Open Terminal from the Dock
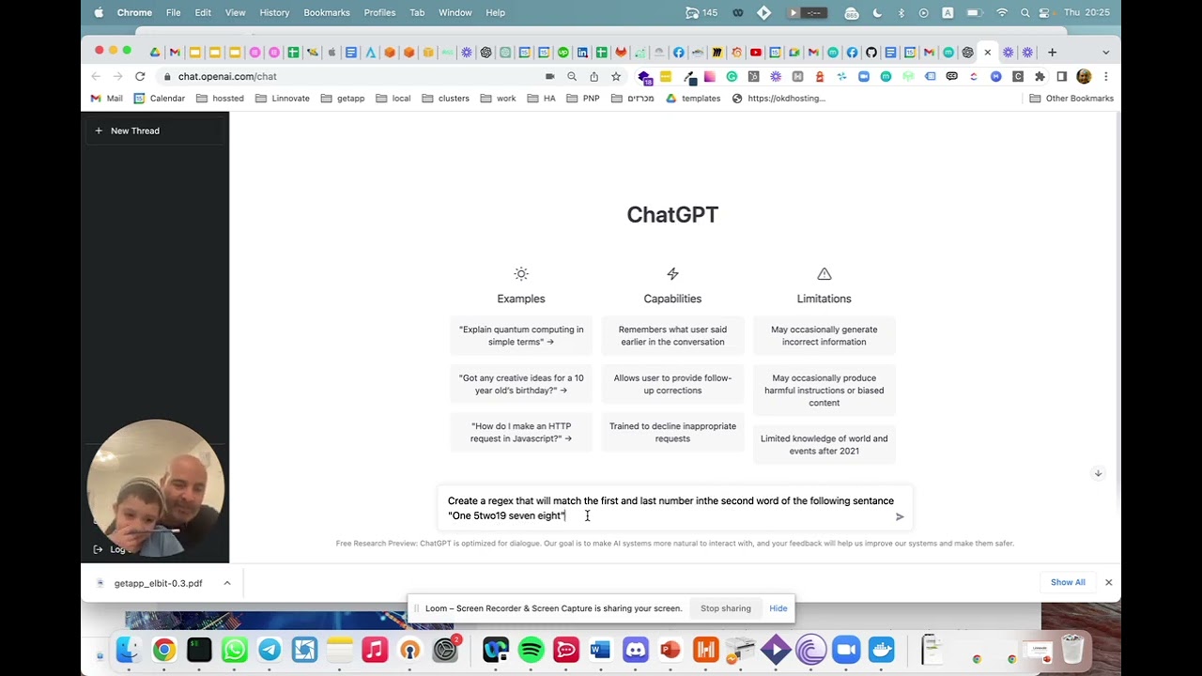This screenshot has width=1202, height=676. click(199, 650)
